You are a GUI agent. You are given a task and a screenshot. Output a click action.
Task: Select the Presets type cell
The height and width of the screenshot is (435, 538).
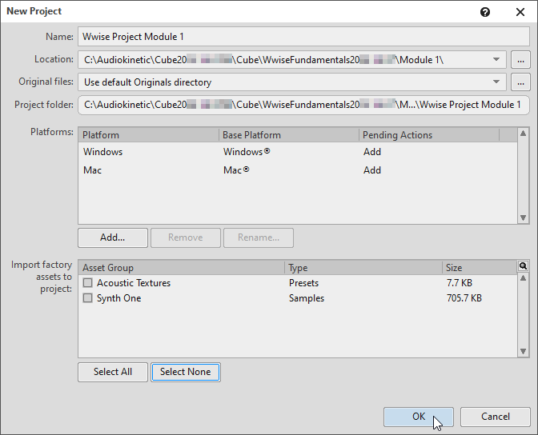[x=303, y=283]
